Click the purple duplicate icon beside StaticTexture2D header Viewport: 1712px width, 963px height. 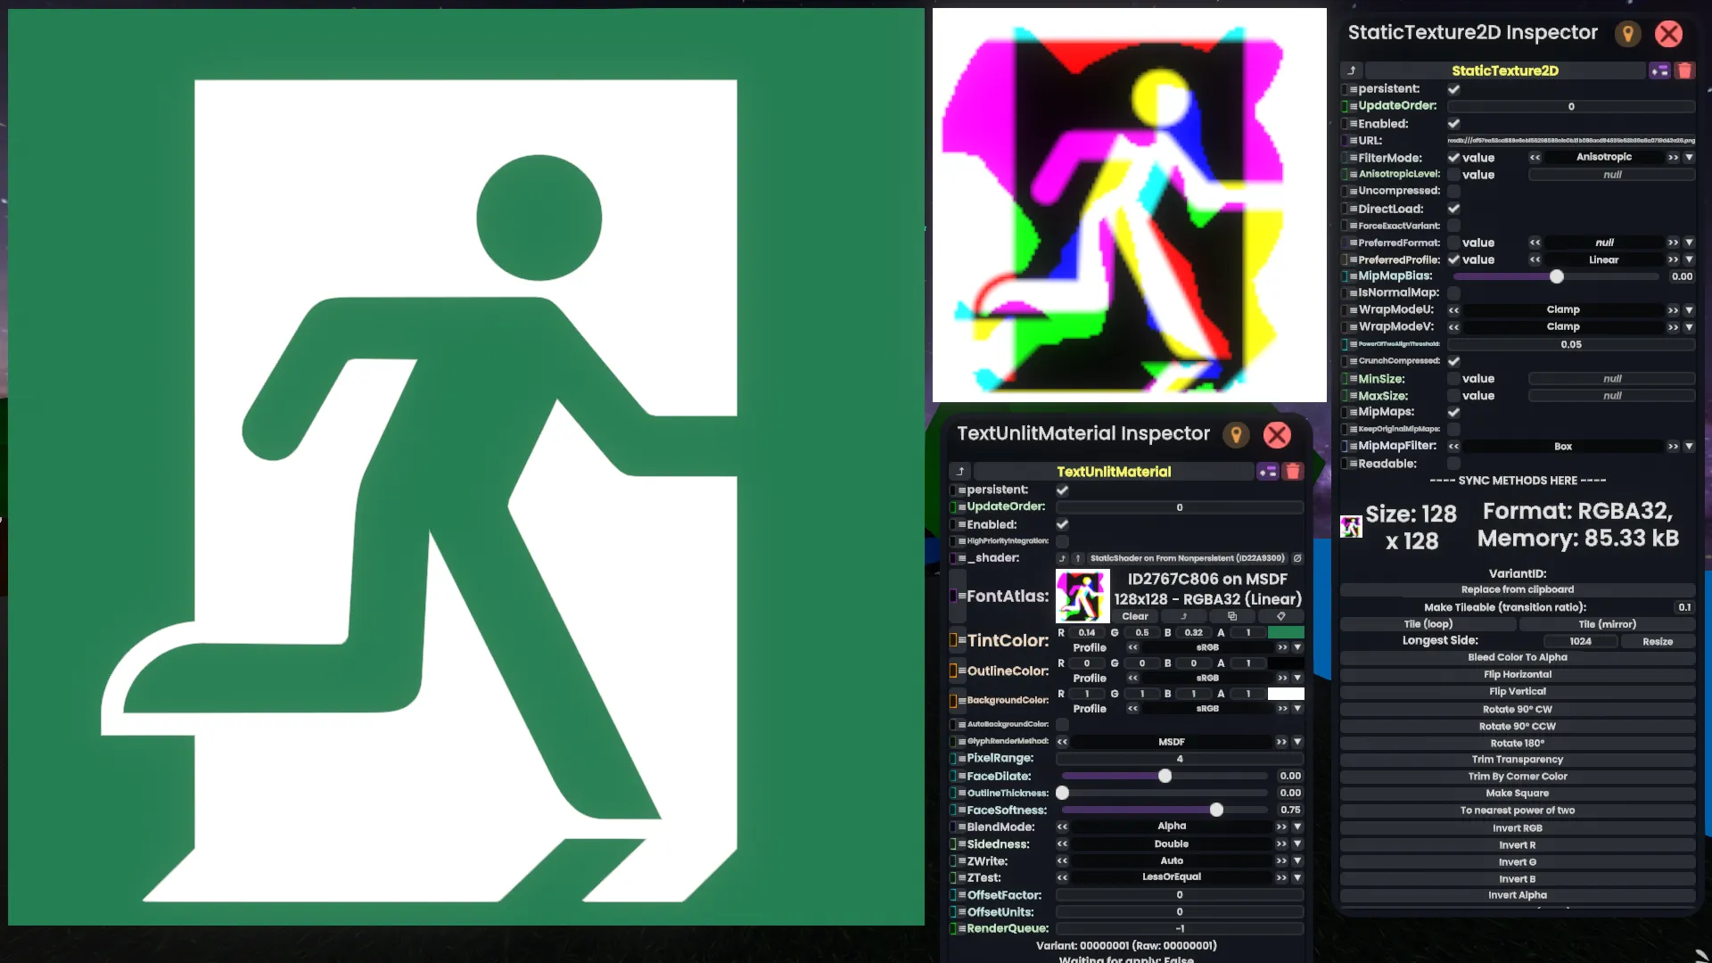point(1659,70)
